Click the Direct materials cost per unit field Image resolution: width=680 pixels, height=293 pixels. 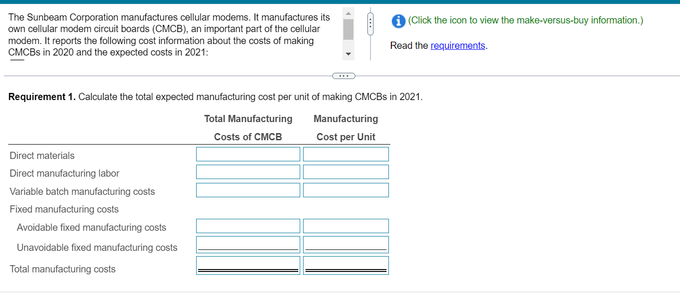[345, 154]
